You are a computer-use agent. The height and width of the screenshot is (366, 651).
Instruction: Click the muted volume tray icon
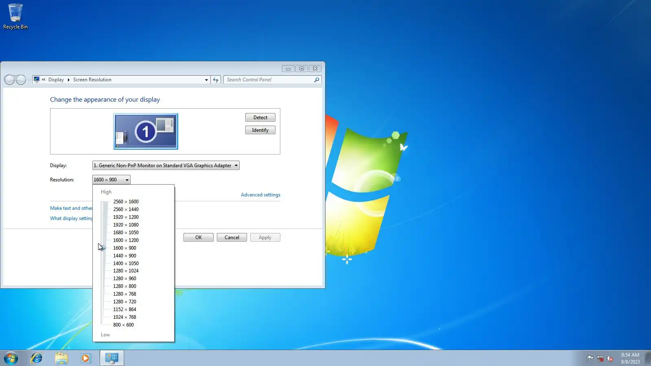click(610, 358)
